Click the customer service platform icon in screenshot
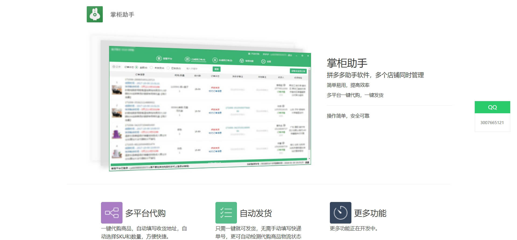The image size is (517, 240). [x=159, y=59]
